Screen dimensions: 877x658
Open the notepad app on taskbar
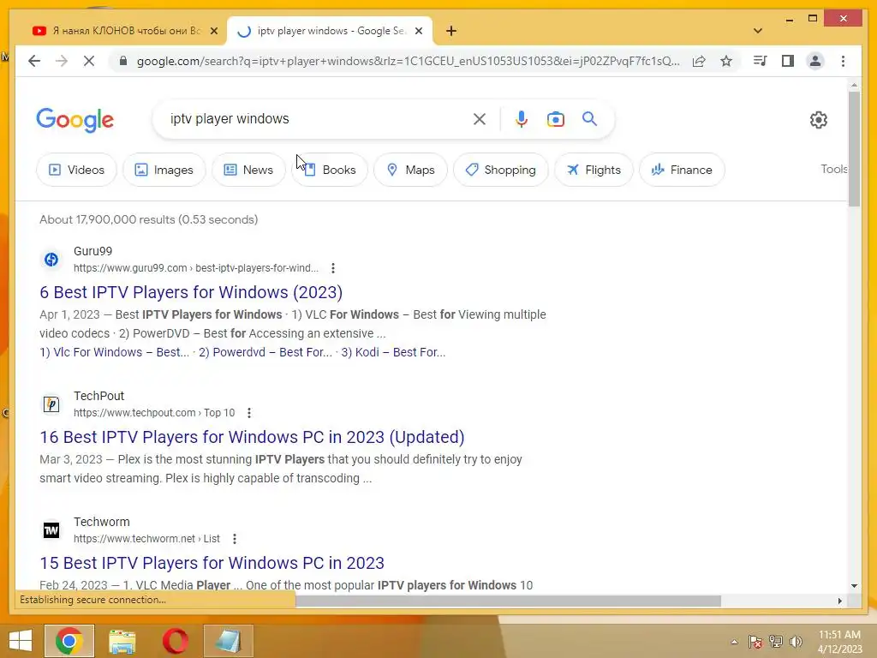[228, 641]
